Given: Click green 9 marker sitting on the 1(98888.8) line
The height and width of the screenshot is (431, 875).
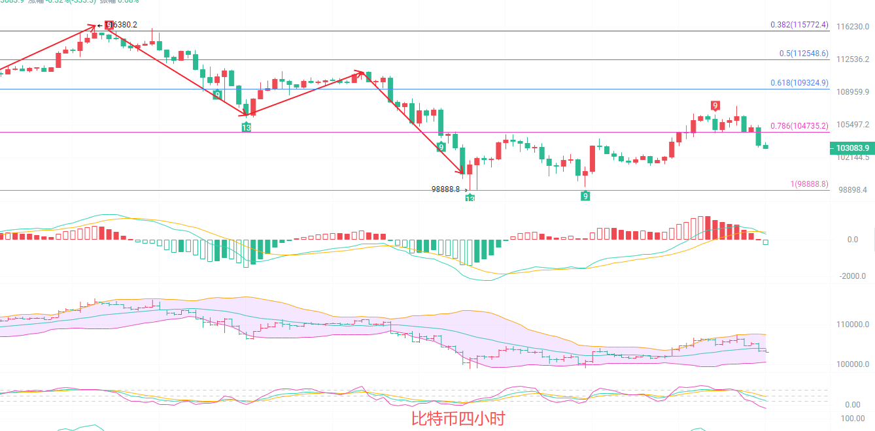Looking at the screenshot, I should [x=585, y=195].
